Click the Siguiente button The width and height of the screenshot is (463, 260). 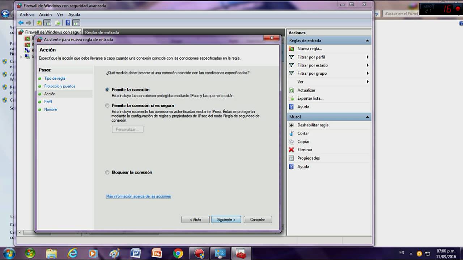click(226, 220)
